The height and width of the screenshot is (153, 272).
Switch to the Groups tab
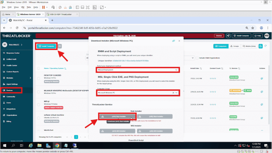click(x=235, y=46)
